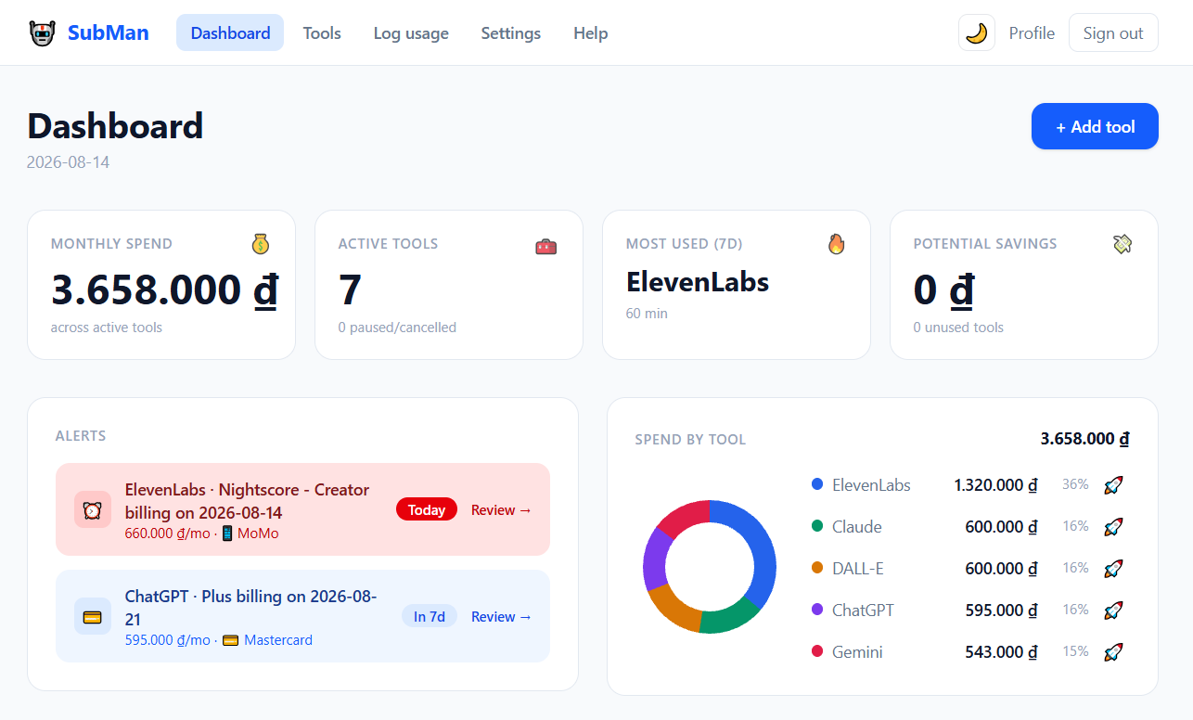Viewport: 1193px width, 720px height.
Task: Click the 0 unused tools text
Action: click(958, 328)
